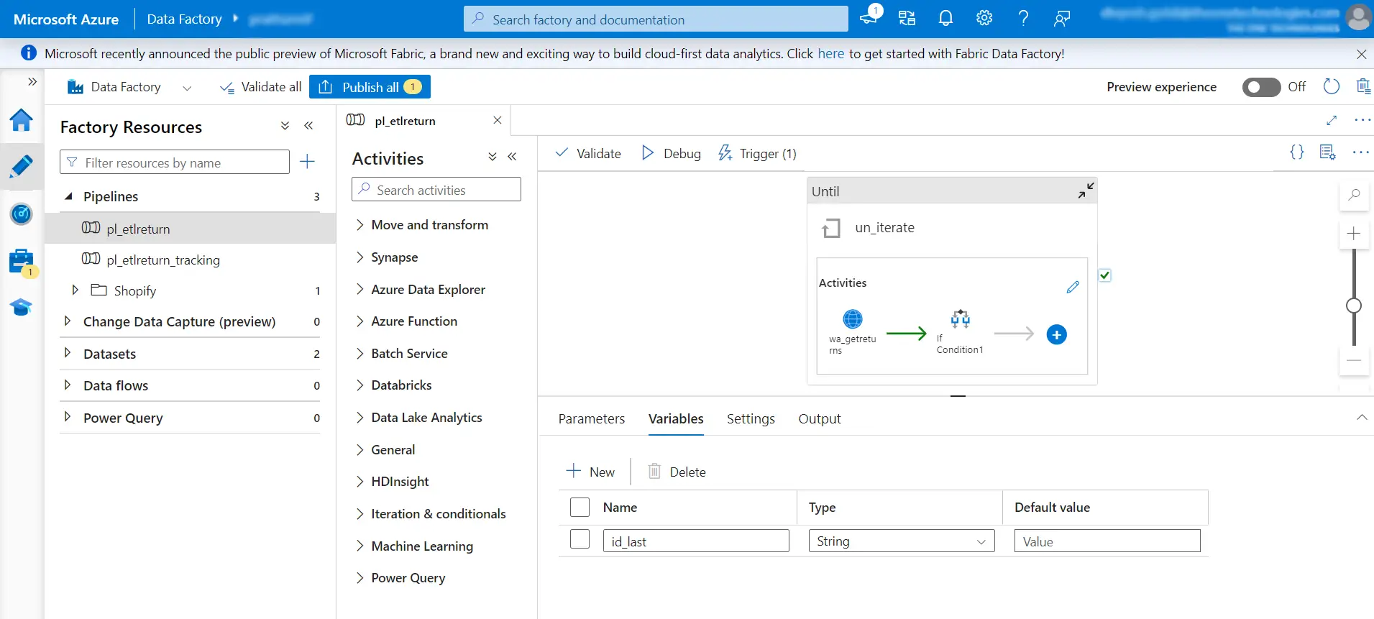Expand the Datasets section
This screenshot has height=619, width=1374.
pyautogui.click(x=68, y=353)
